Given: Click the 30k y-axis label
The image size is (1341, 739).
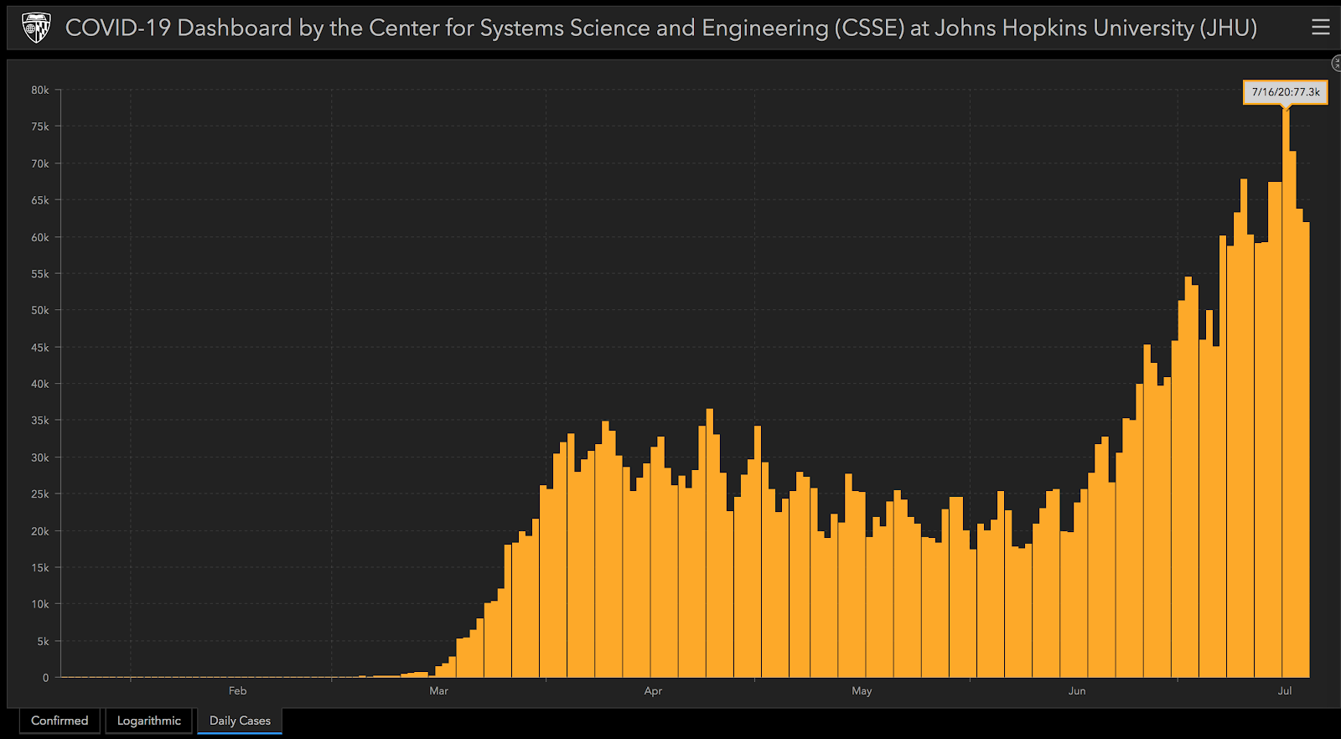Looking at the screenshot, I should pos(40,457).
